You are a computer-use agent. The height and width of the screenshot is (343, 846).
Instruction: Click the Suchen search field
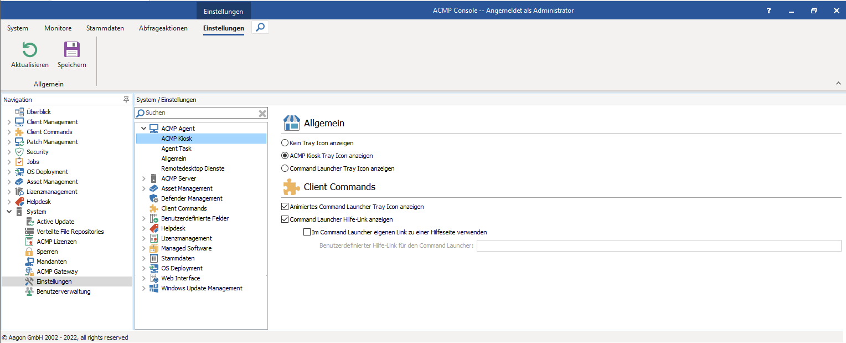201,113
